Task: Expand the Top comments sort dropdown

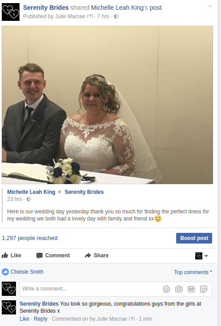Action: tap(193, 272)
